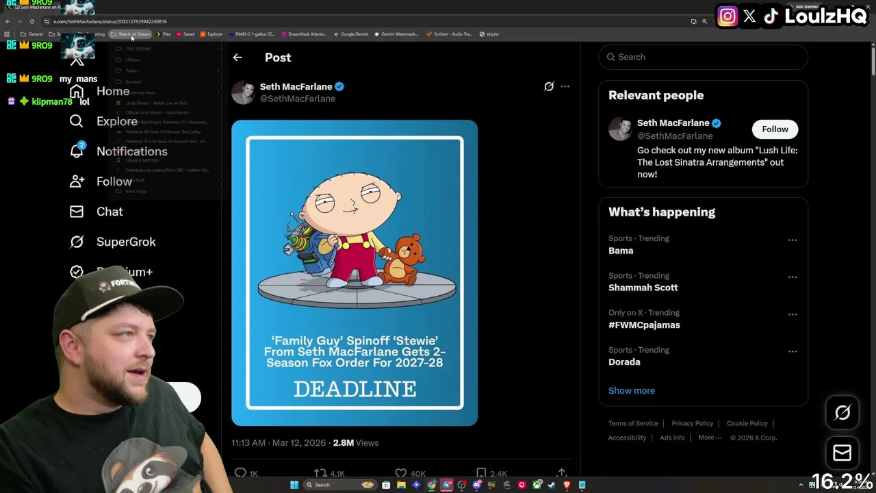
Task: Open the General bookmarks folder
Action: pos(31,34)
